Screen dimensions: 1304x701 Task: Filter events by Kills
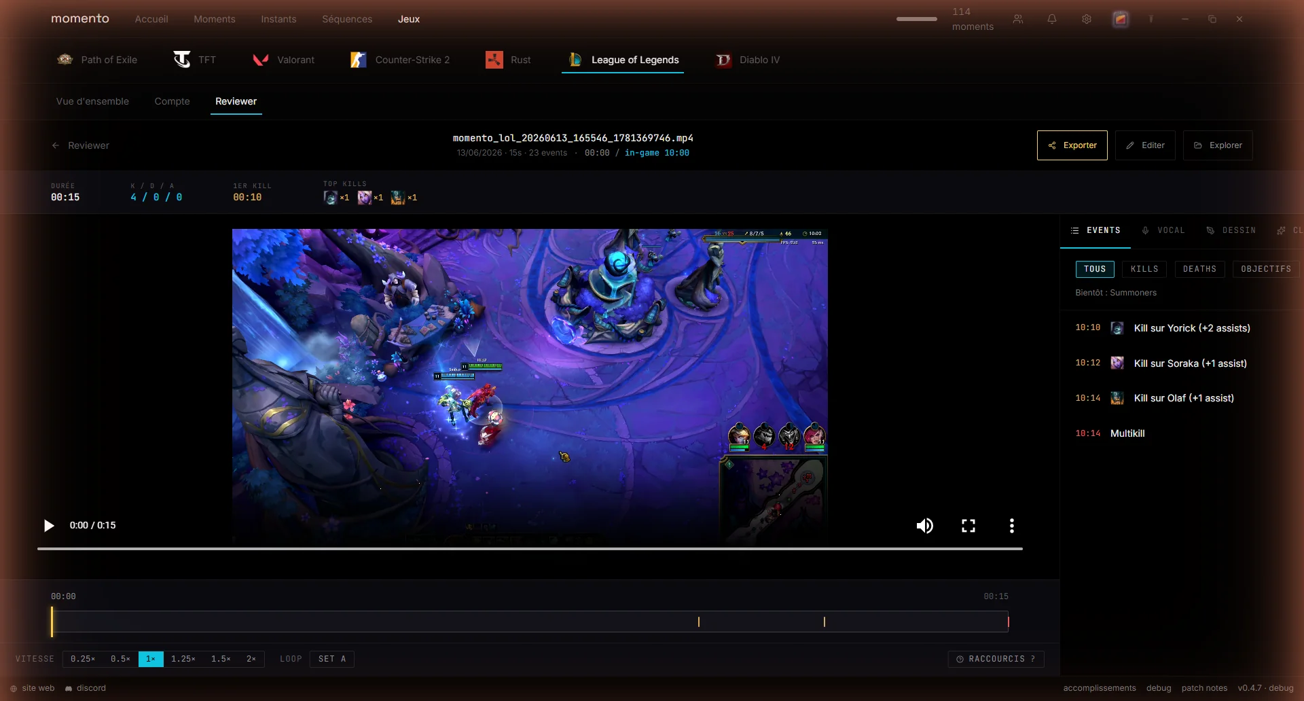[1144, 270]
